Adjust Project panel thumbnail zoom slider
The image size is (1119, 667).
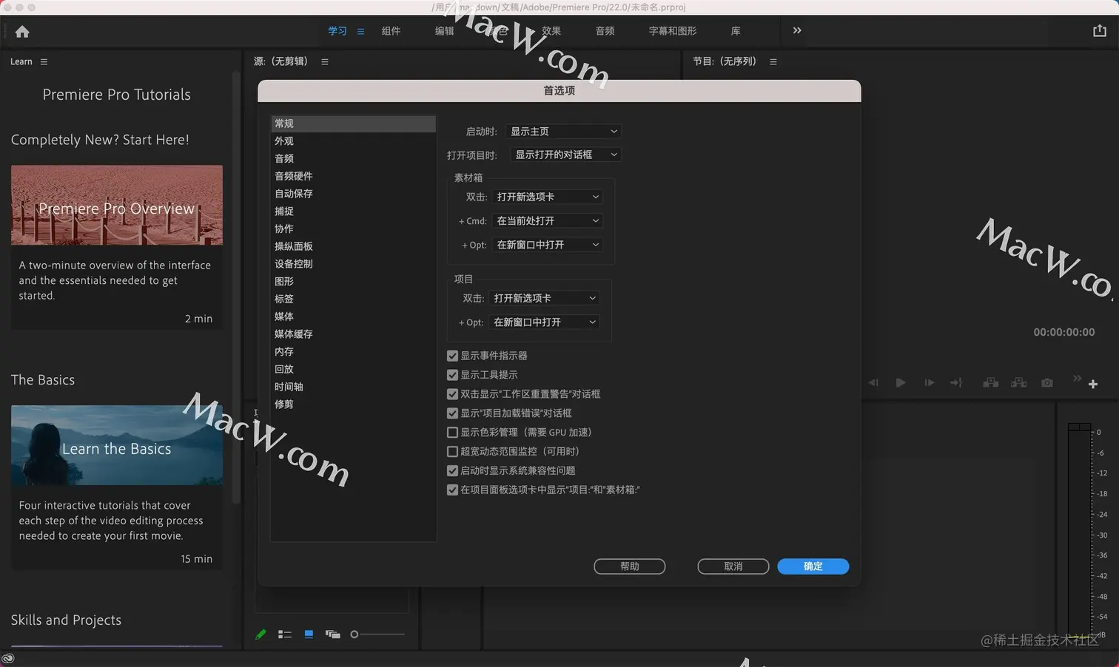(377, 634)
